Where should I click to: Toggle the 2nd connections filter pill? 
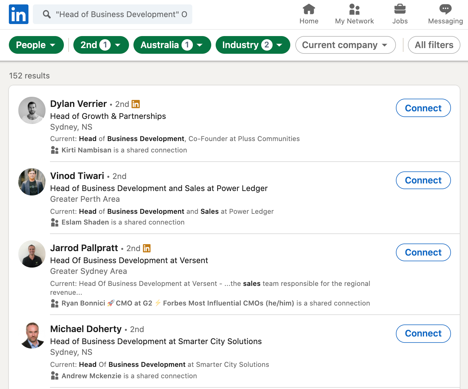coord(101,45)
